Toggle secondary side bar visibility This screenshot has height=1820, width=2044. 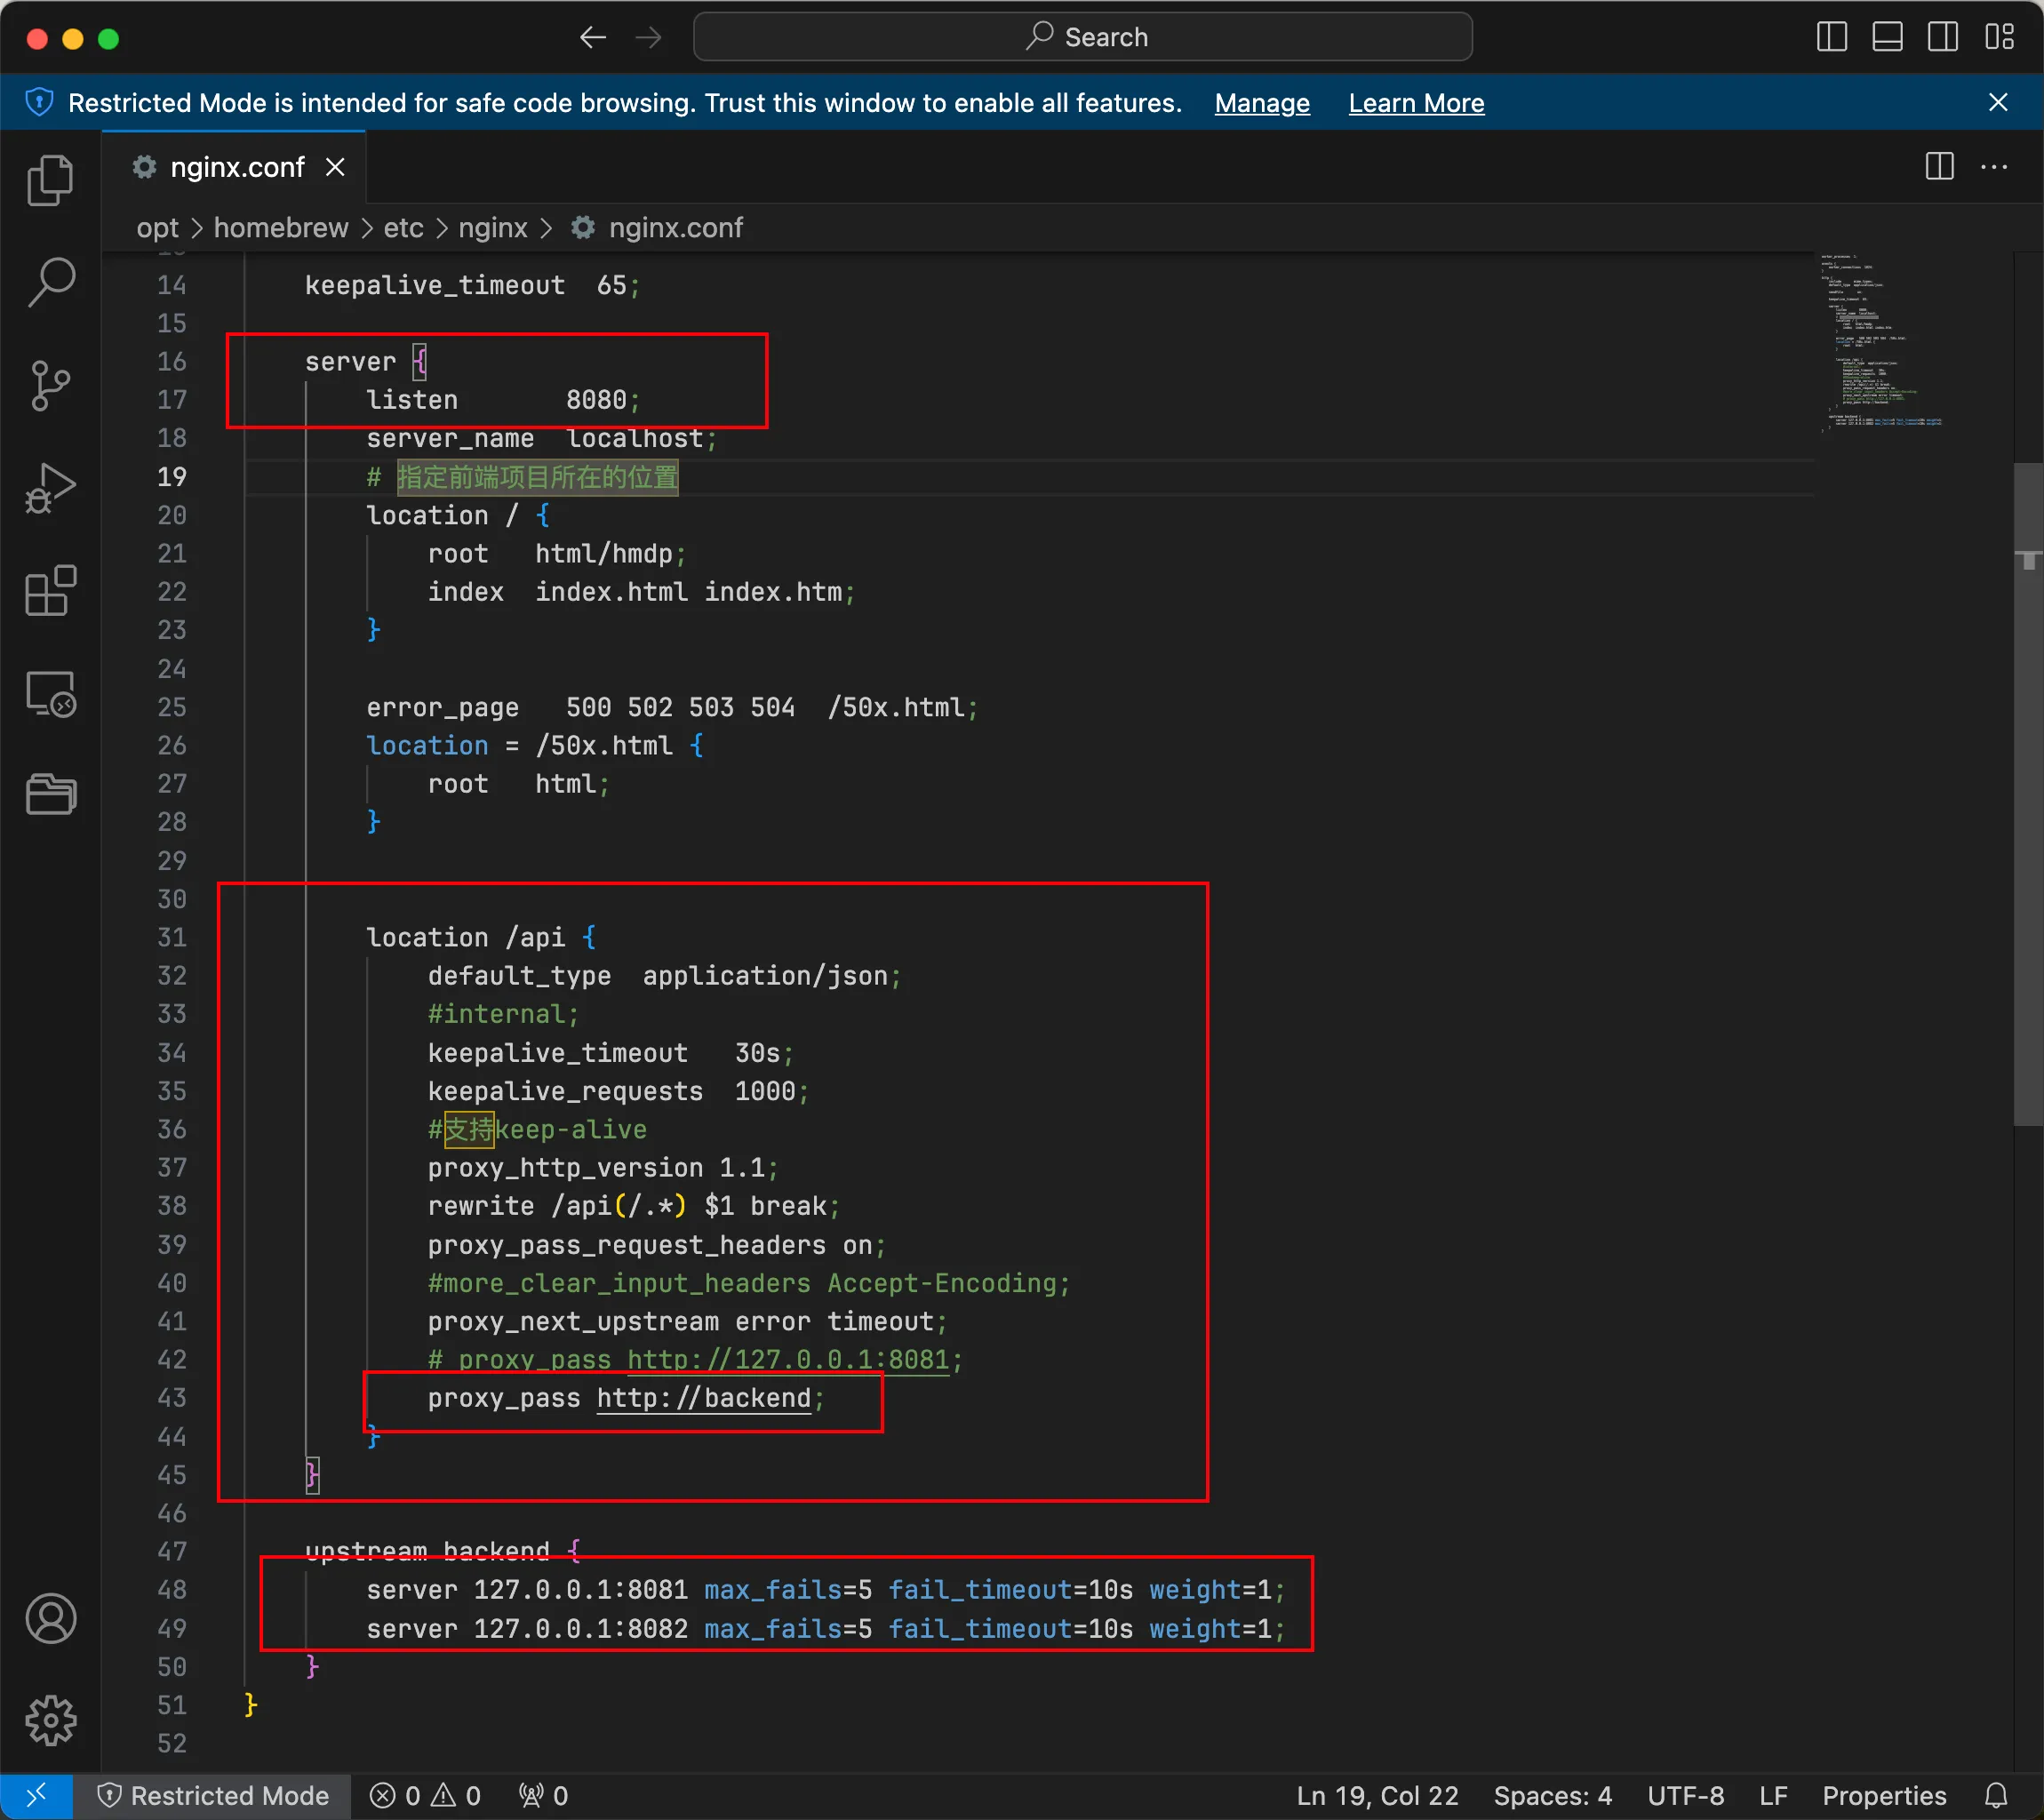(1943, 38)
